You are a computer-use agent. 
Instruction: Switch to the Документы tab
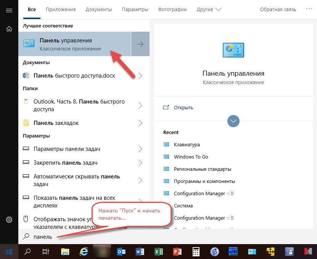coord(98,10)
